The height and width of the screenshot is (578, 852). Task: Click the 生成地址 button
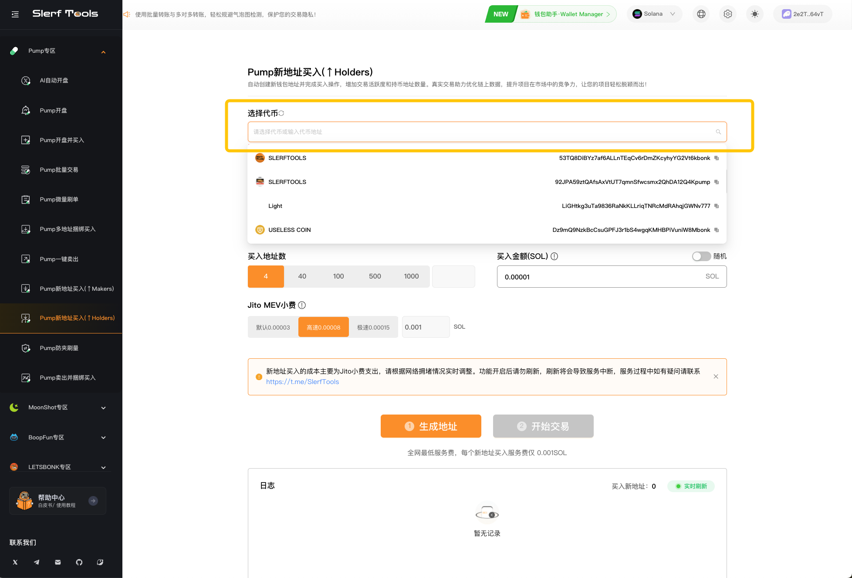coord(431,426)
